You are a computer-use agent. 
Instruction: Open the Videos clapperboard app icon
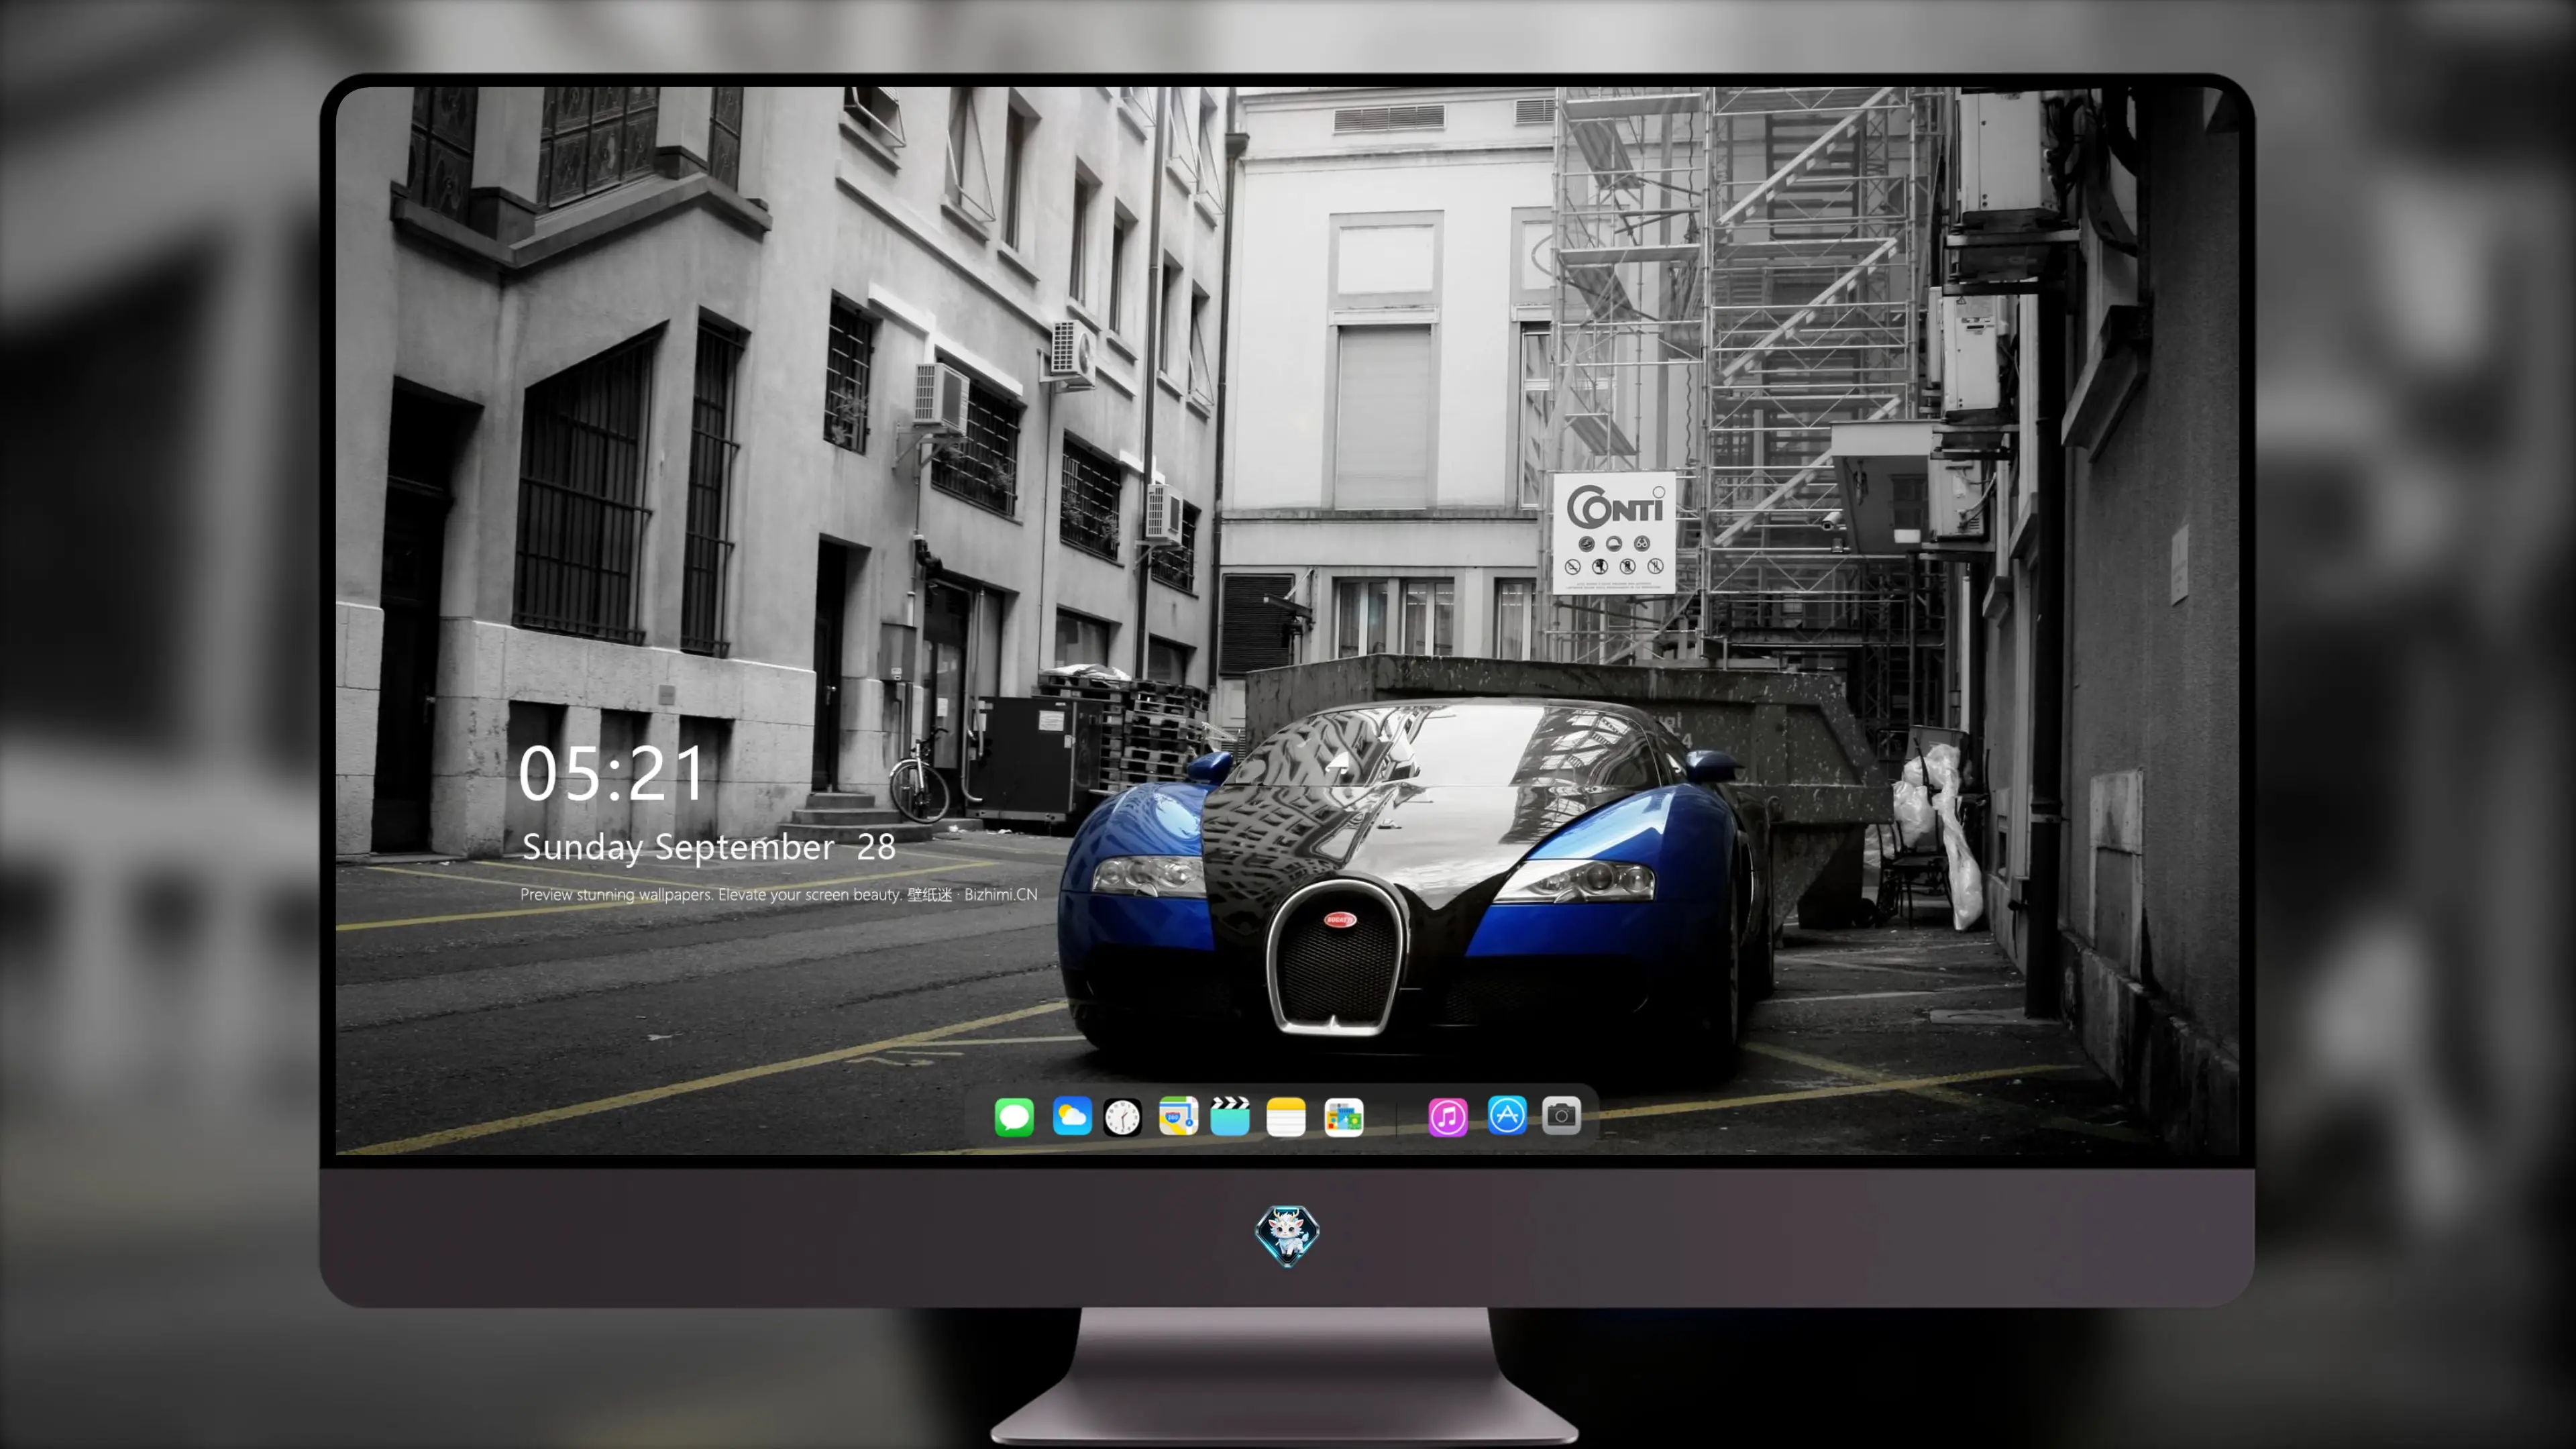coord(1230,1116)
